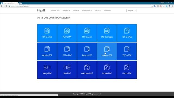This screenshot has width=174, height=98.
Task: Click the PDF to Word label
Action: tap(47, 37)
